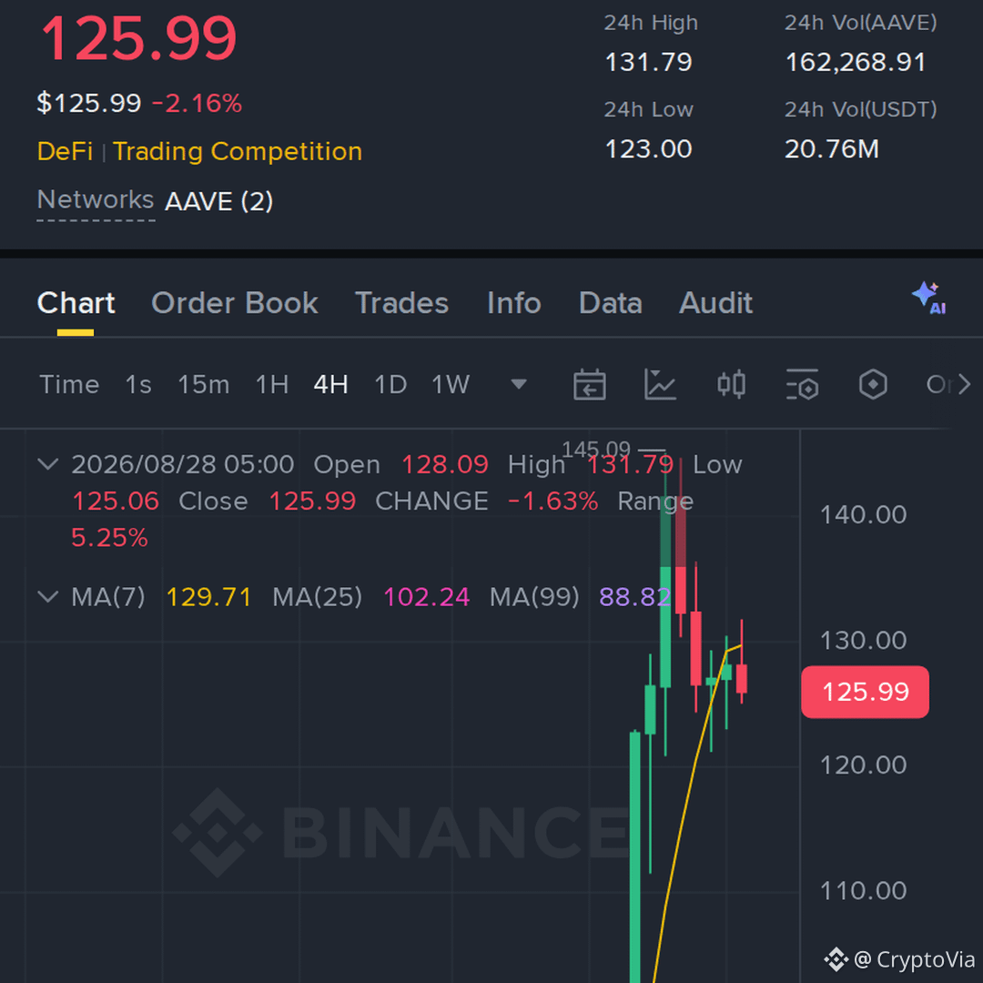
Task: Click the large 125.99 price
Action: [x=138, y=39]
